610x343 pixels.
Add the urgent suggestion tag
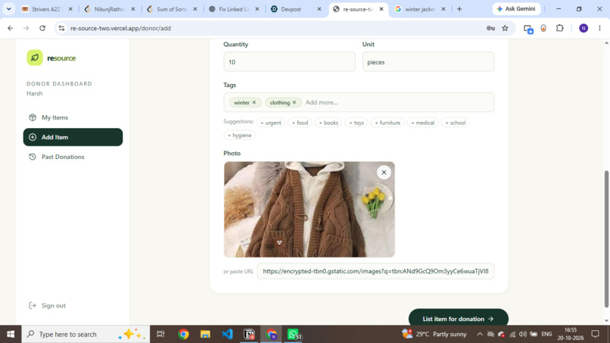(271, 123)
